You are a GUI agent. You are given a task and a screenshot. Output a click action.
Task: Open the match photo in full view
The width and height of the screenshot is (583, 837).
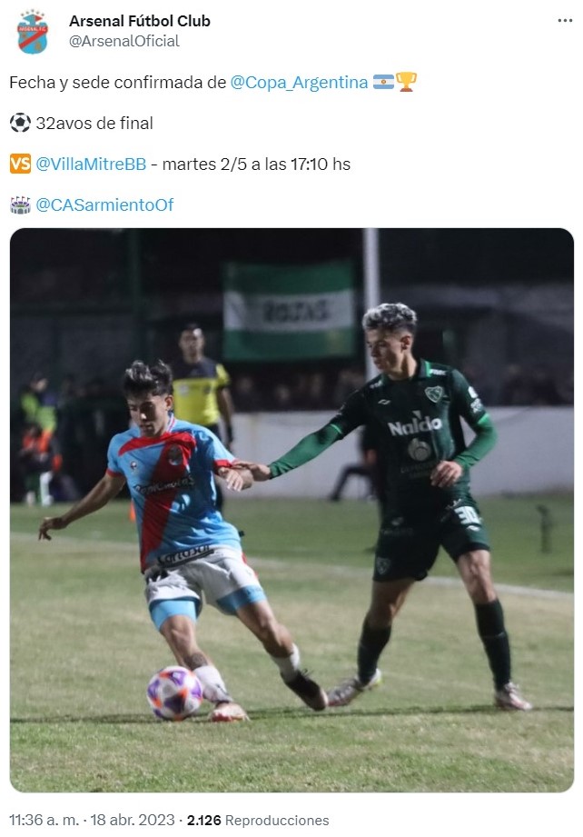tap(291, 510)
